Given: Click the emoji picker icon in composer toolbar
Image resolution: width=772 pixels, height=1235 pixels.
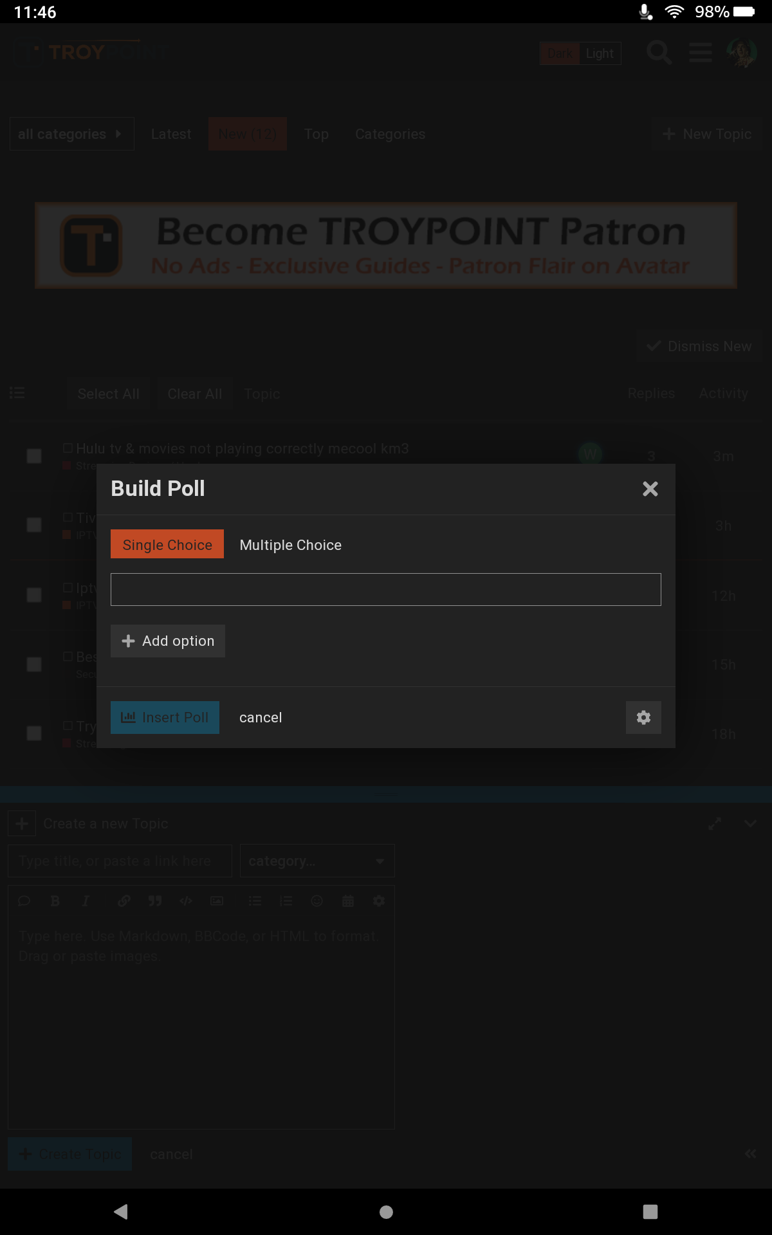Looking at the screenshot, I should (317, 901).
